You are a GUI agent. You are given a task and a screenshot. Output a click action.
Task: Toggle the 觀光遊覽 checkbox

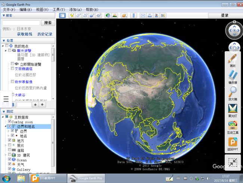[x=9, y=50]
